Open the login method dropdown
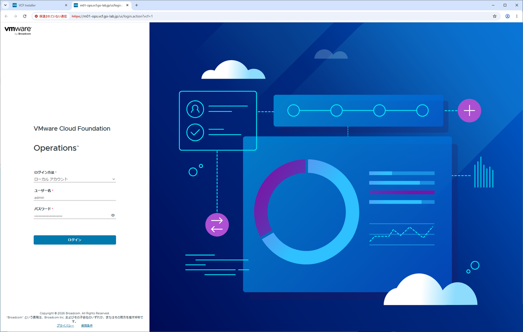Image resolution: width=523 pixels, height=332 pixels. pos(75,179)
